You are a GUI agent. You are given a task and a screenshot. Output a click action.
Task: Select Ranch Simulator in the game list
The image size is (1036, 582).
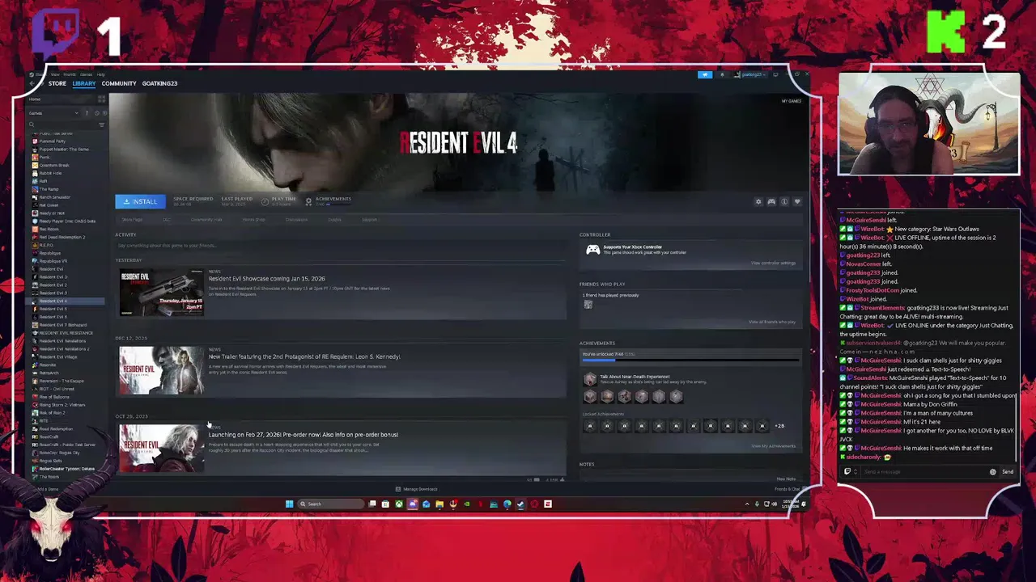coord(54,197)
